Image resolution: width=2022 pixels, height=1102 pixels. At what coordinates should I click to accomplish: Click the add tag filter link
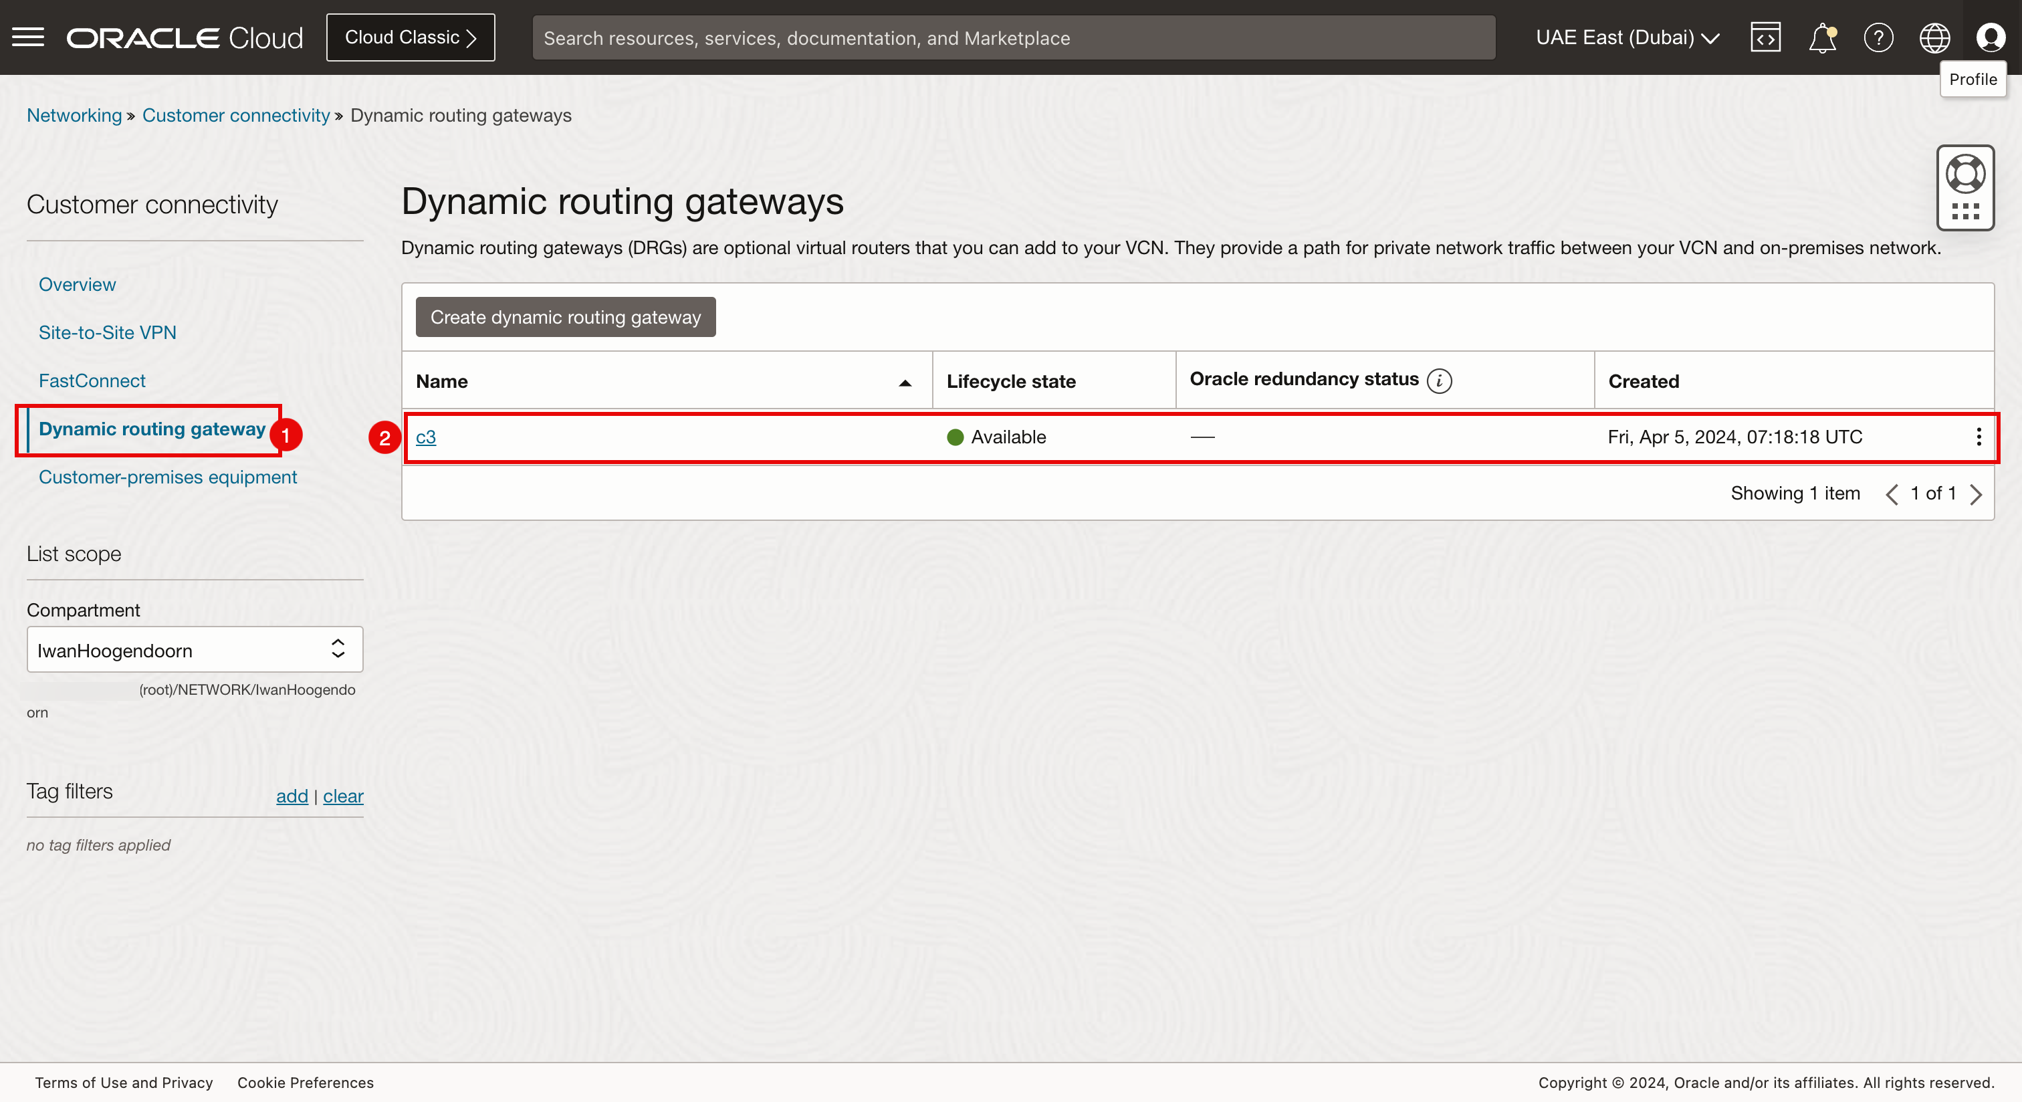[292, 796]
